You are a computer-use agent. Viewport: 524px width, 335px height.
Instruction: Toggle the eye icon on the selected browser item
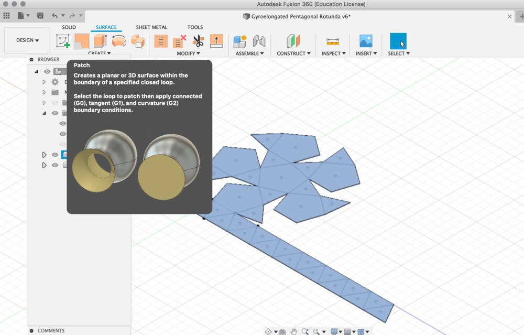54,154
